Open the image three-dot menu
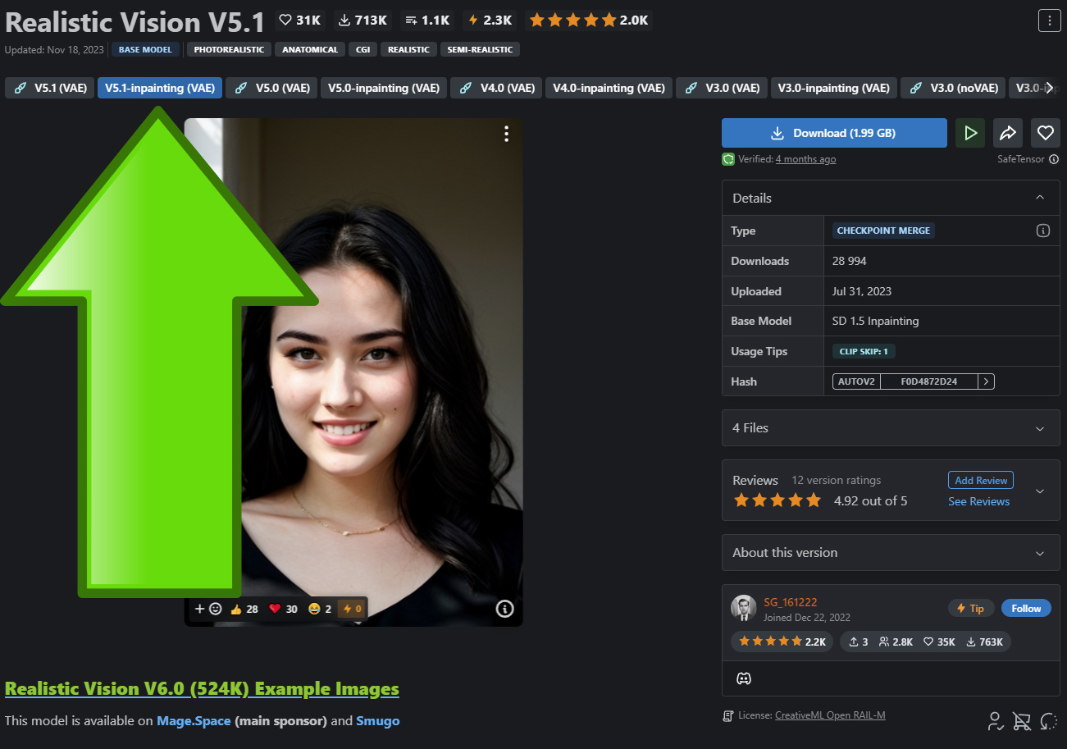The image size is (1067, 749). pos(507,134)
